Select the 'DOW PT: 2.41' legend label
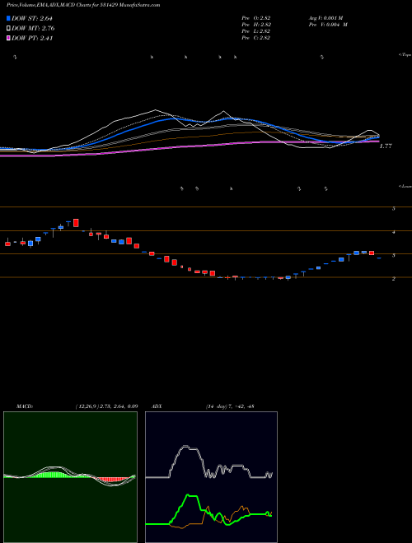412x543 pixels. click(32, 38)
